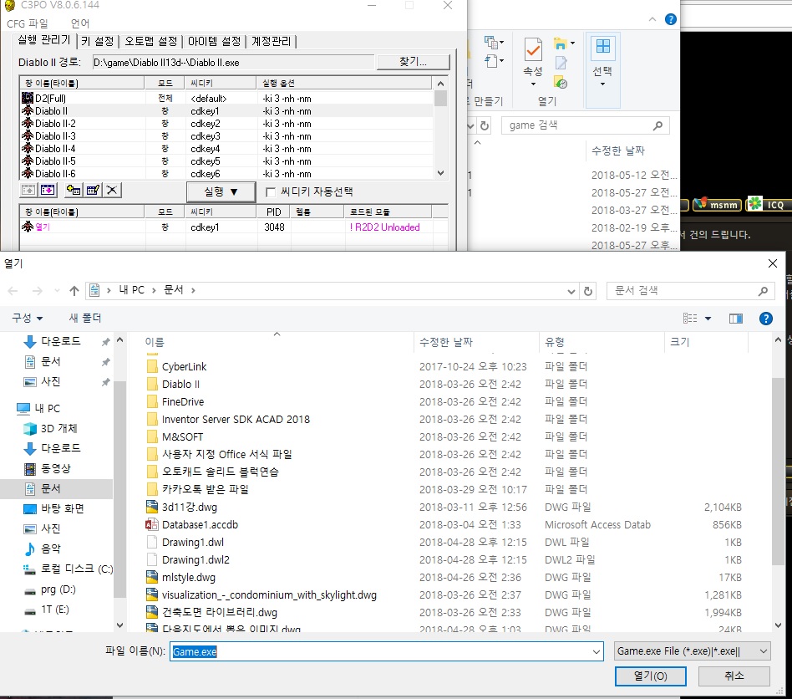
Task: Click the 열기(O) button in Open dialog
Action: pyautogui.click(x=651, y=676)
